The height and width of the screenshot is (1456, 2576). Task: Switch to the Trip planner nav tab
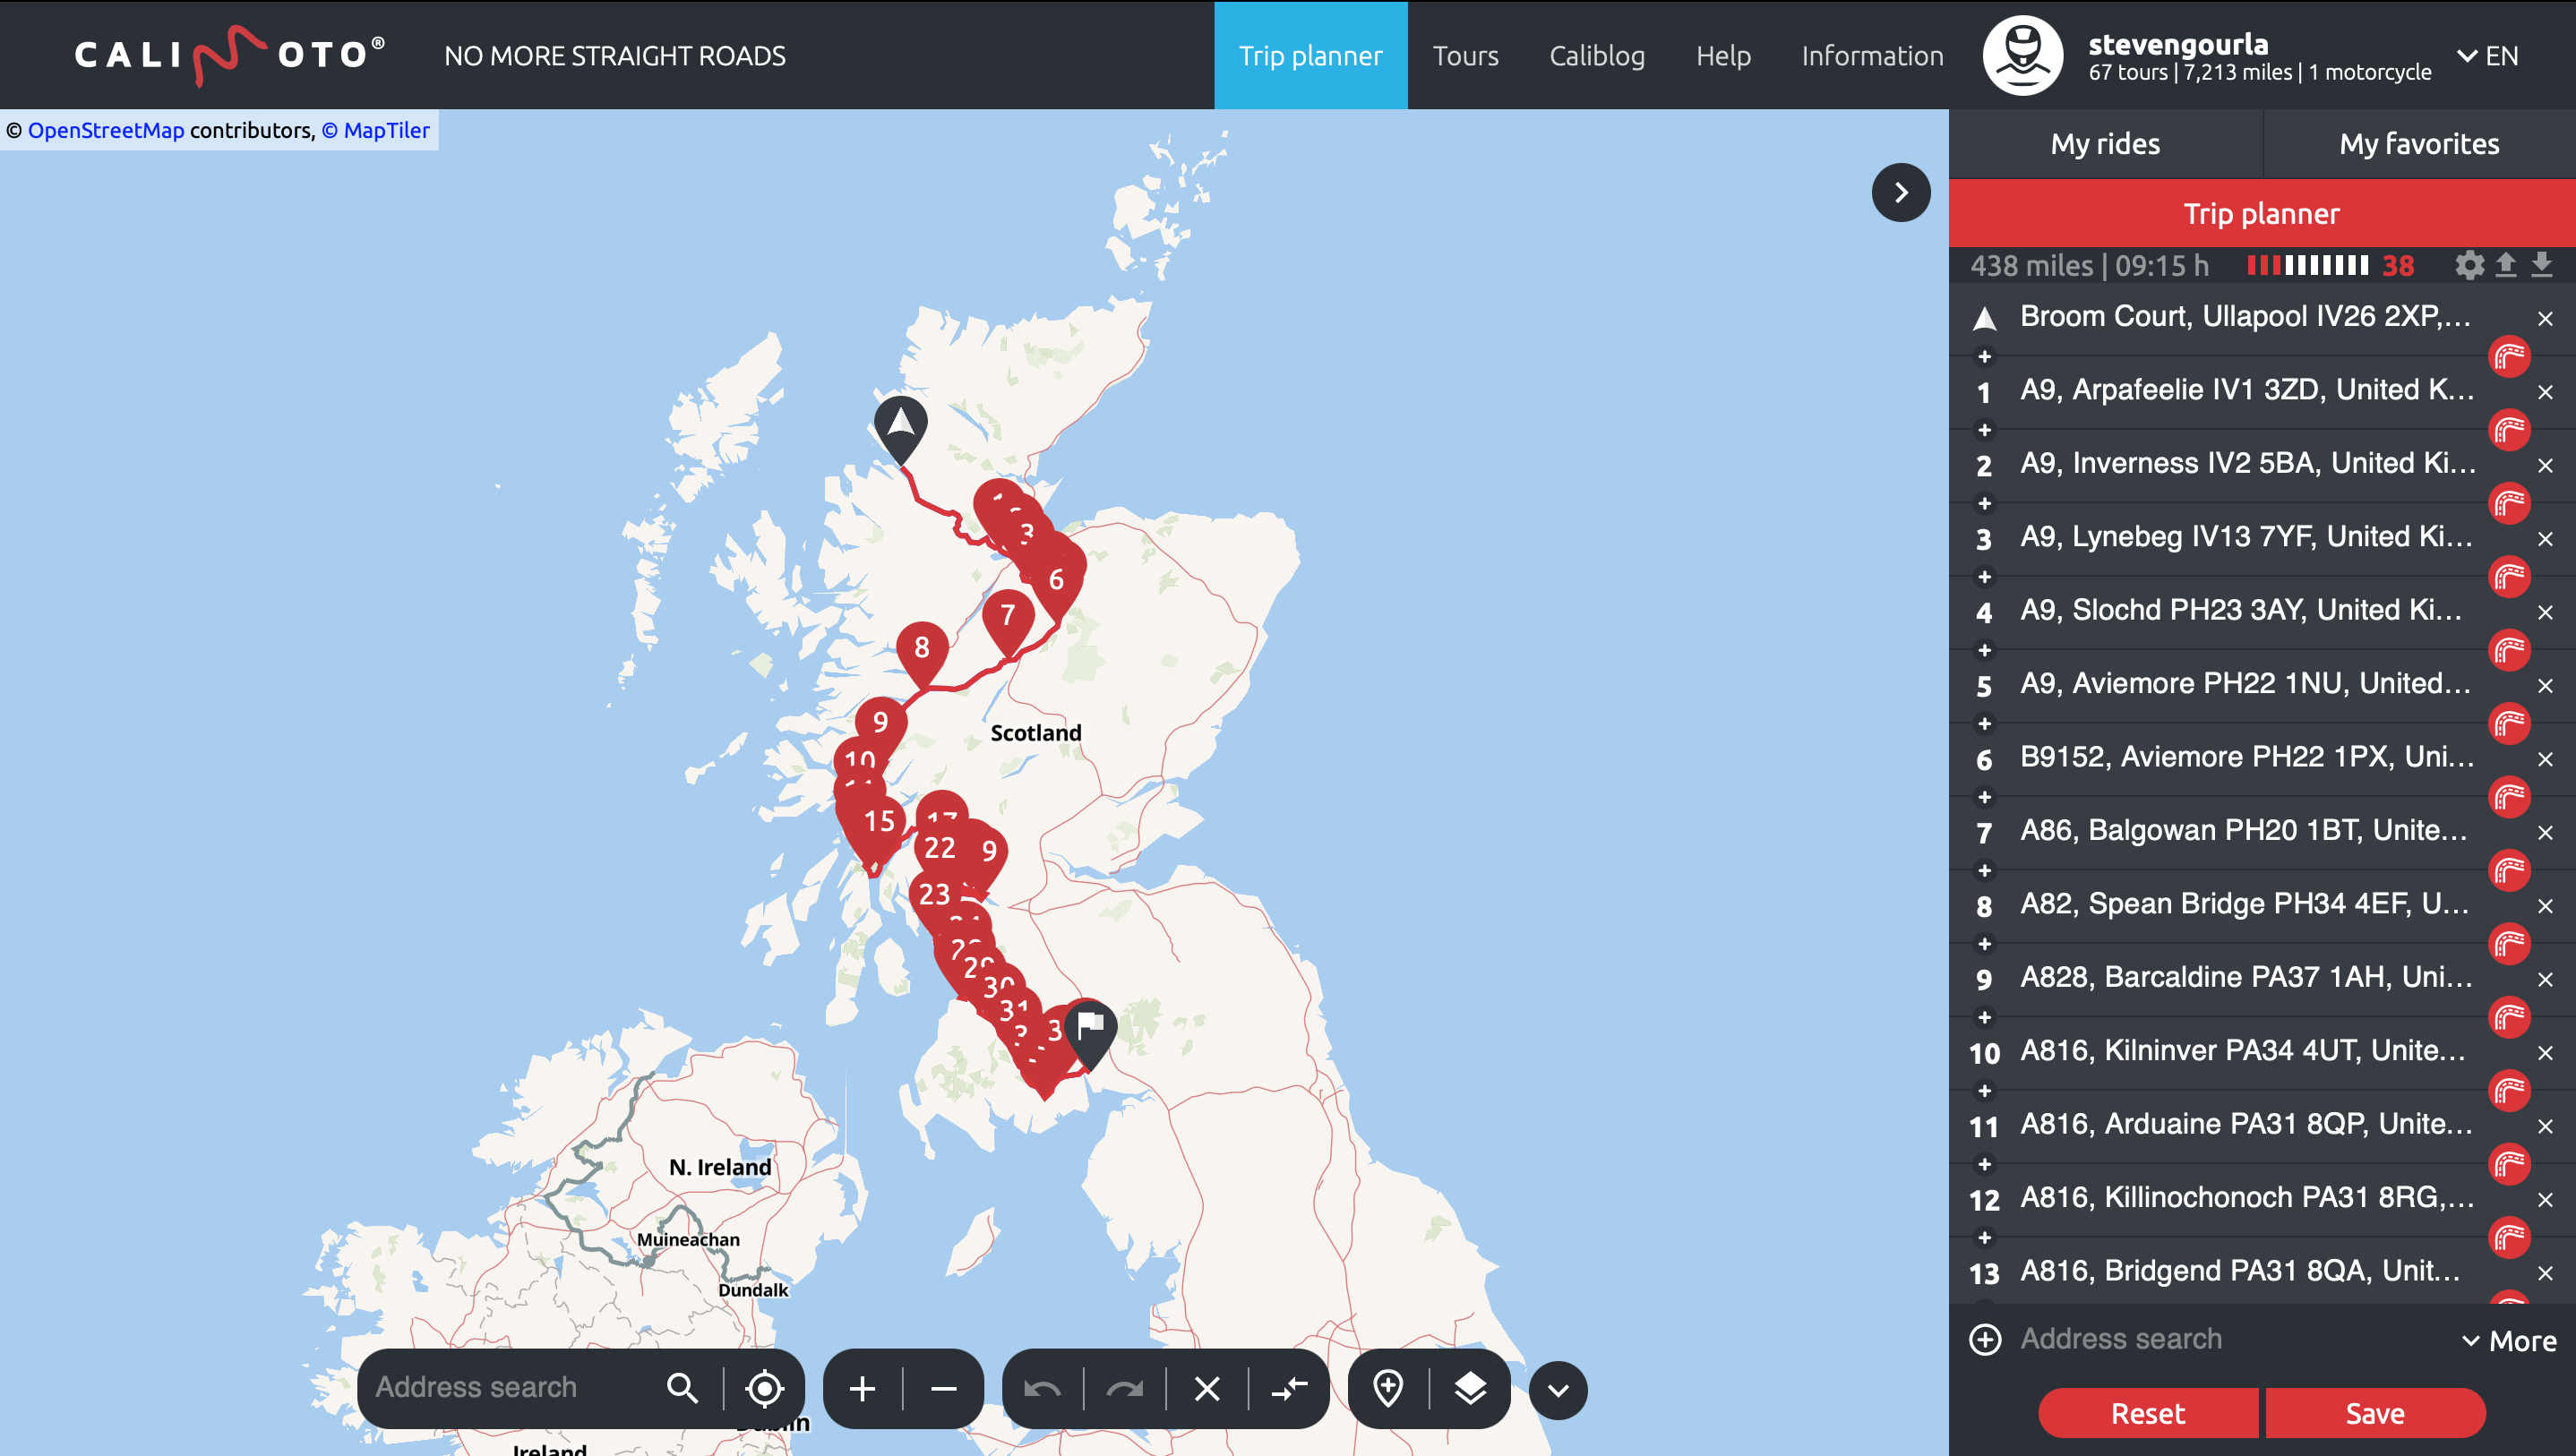pos(1310,55)
